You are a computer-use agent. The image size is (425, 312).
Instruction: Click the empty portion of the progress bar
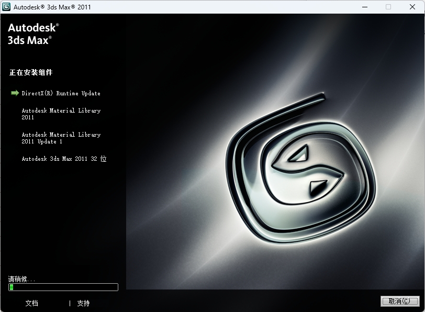[x=65, y=287]
